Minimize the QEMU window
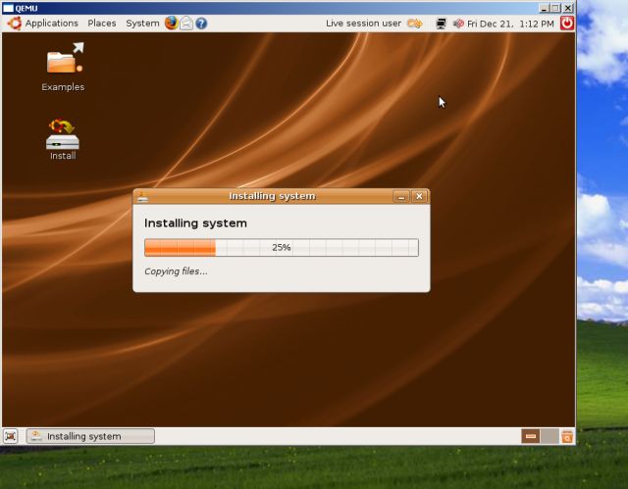Viewport: 628px width, 489px height. (x=544, y=8)
